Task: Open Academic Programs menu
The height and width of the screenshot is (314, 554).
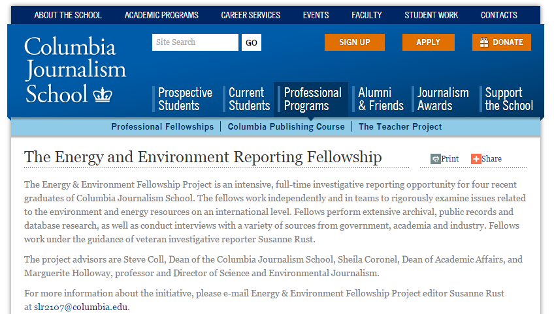Action: (161, 15)
